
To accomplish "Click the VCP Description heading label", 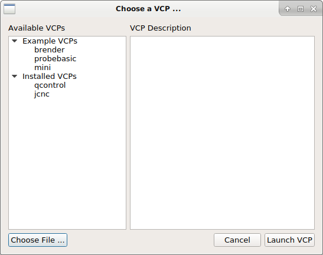I will click(x=161, y=28).
